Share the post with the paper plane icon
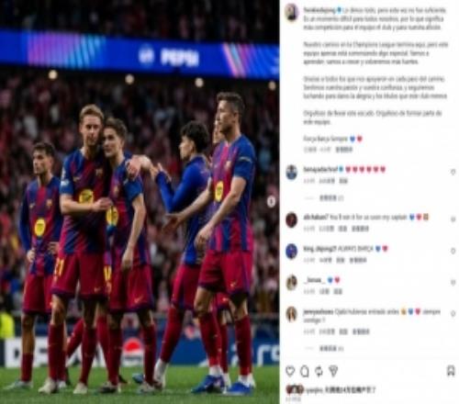 (333, 371)
